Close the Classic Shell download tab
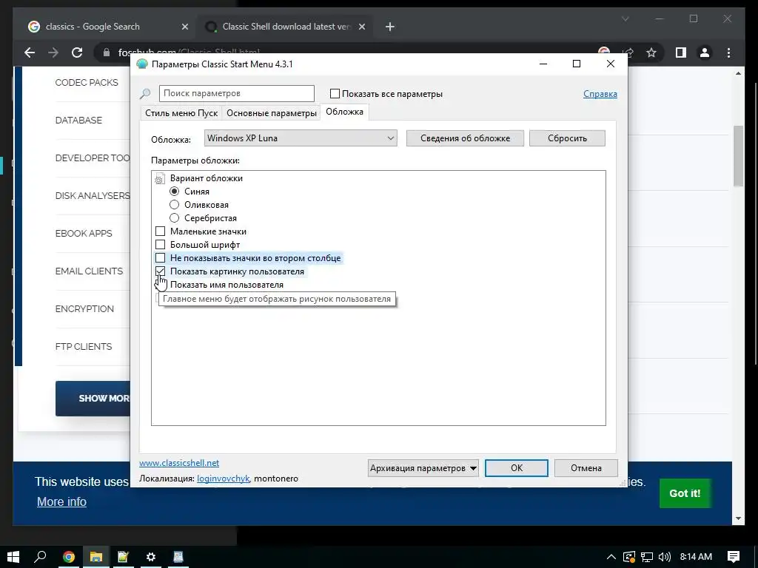 [x=361, y=27]
